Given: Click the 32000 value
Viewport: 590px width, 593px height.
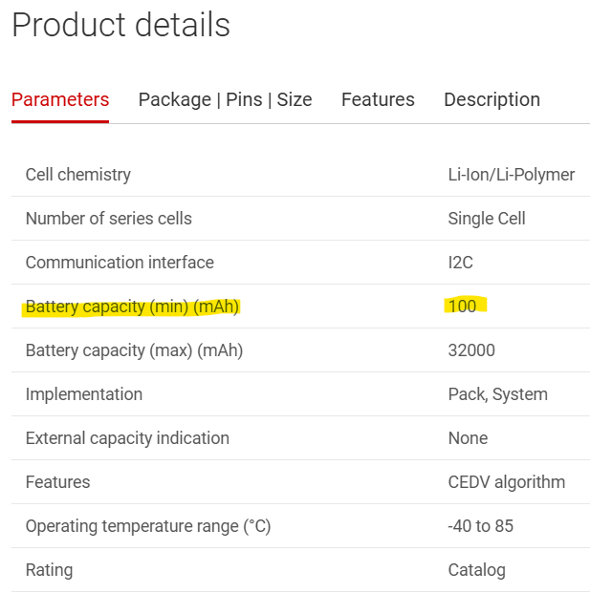Looking at the screenshot, I should (471, 350).
